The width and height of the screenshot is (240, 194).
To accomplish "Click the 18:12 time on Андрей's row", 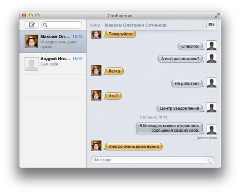I will click(77, 59).
